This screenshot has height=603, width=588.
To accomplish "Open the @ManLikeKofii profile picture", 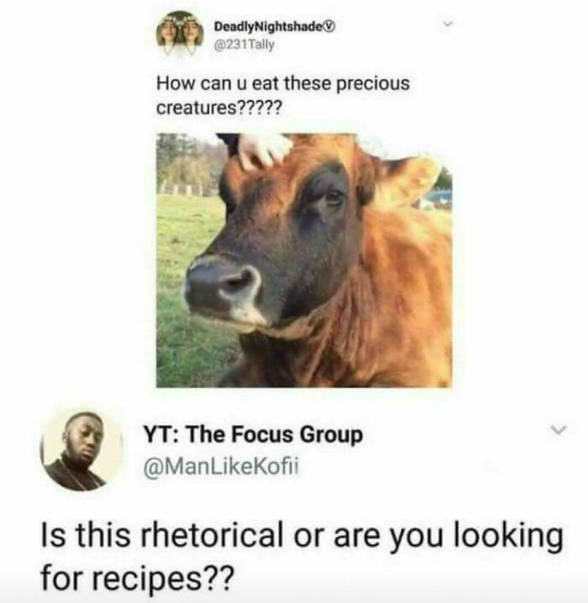I will 81,451.
